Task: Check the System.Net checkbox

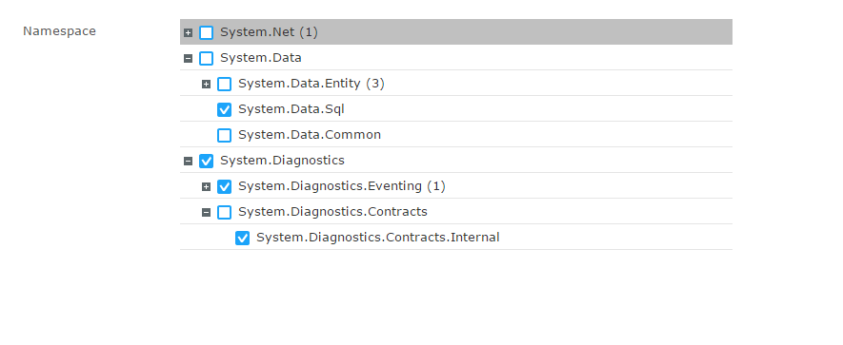Action: pos(206,32)
